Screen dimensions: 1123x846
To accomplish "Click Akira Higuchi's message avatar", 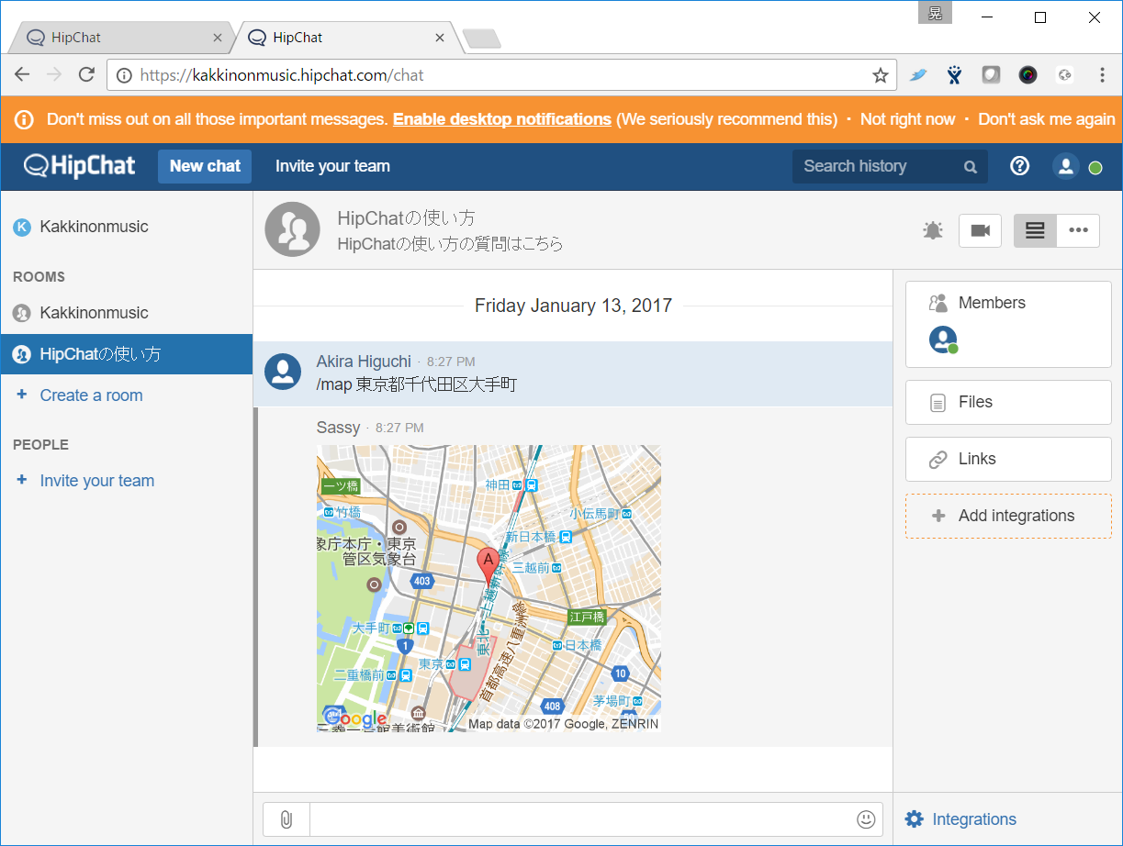I will 283,371.
